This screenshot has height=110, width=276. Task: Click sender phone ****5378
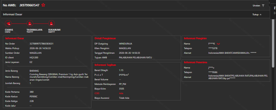pos(213,48)
